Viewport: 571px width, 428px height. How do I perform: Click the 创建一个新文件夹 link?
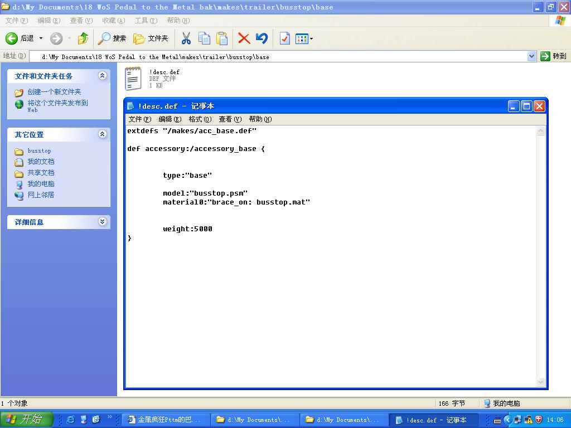coord(54,92)
